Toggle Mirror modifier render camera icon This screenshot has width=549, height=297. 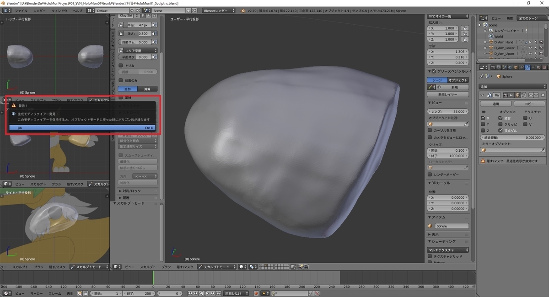(x=505, y=95)
